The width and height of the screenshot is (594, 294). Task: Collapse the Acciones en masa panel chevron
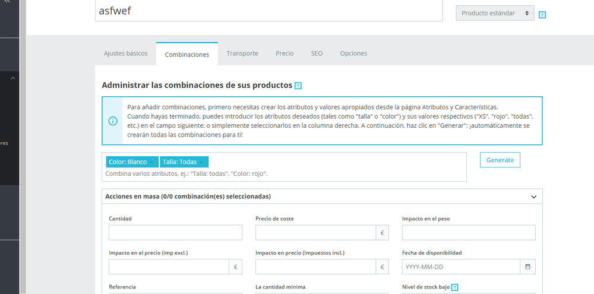coord(534,197)
